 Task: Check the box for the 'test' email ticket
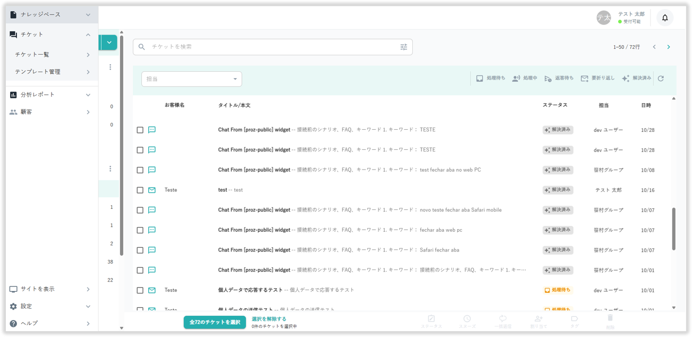tap(140, 190)
